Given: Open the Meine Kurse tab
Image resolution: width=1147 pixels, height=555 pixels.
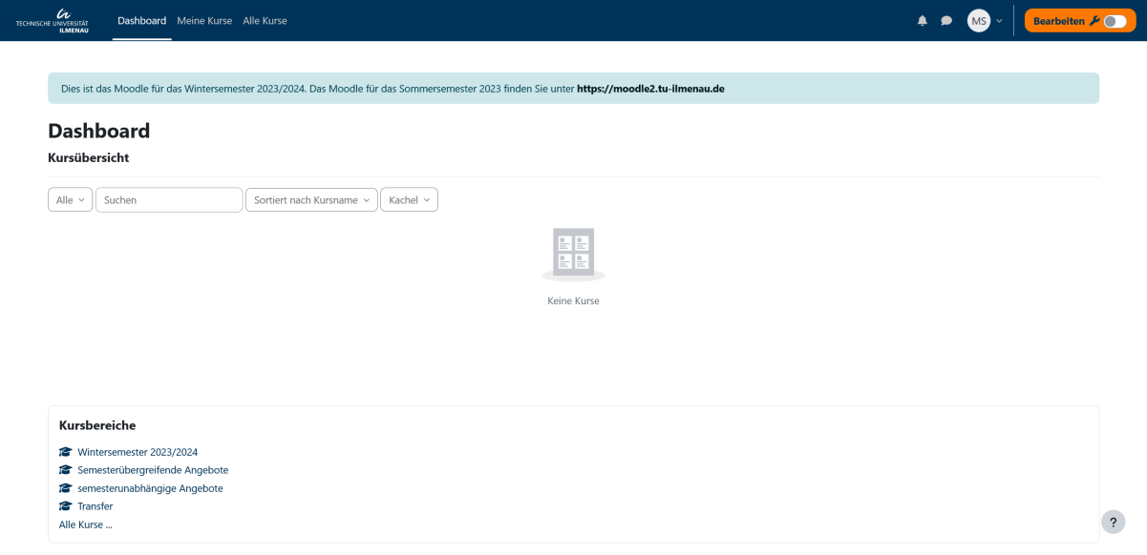Looking at the screenshot, I should 204,20.
